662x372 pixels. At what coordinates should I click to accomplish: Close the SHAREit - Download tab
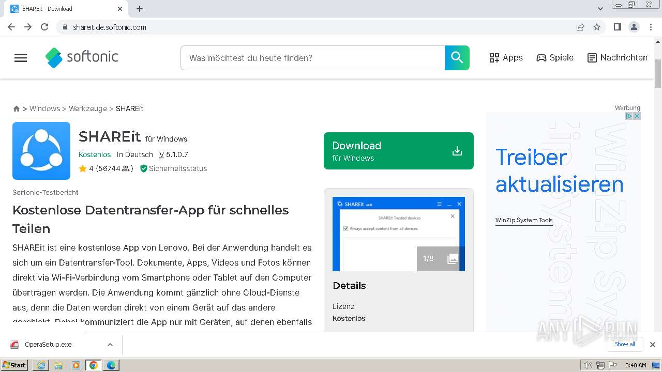120,9
